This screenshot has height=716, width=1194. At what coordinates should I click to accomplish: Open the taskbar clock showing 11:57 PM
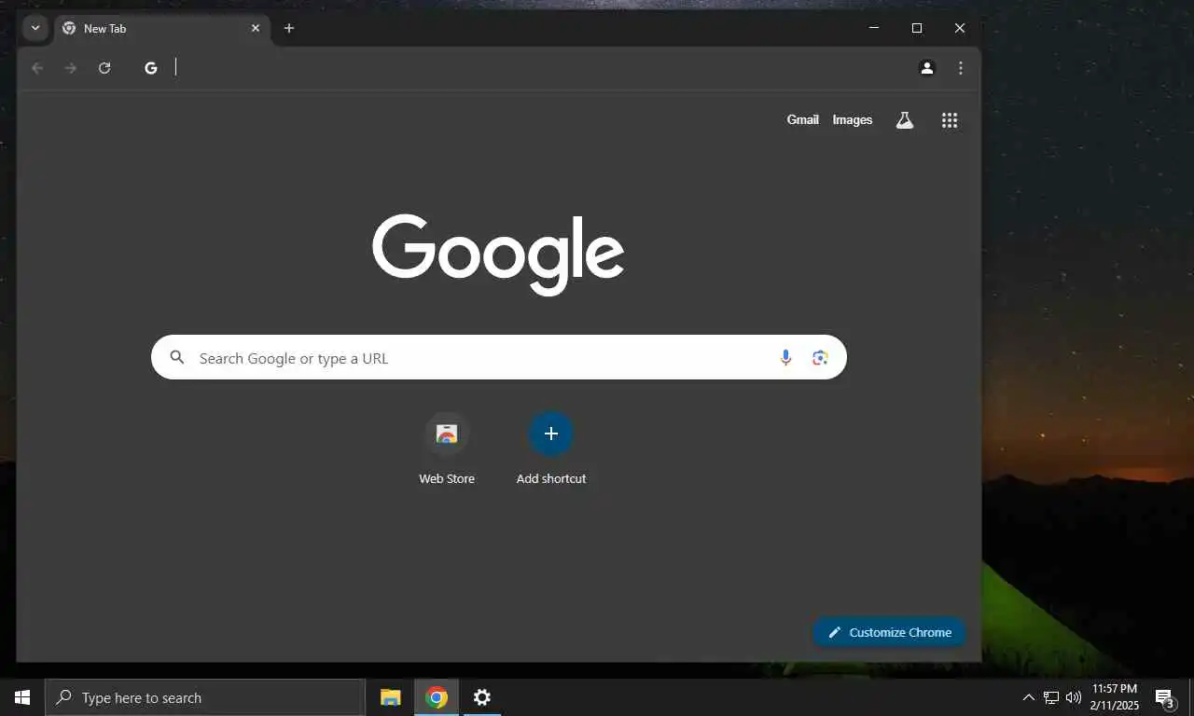pos(1115,697)
